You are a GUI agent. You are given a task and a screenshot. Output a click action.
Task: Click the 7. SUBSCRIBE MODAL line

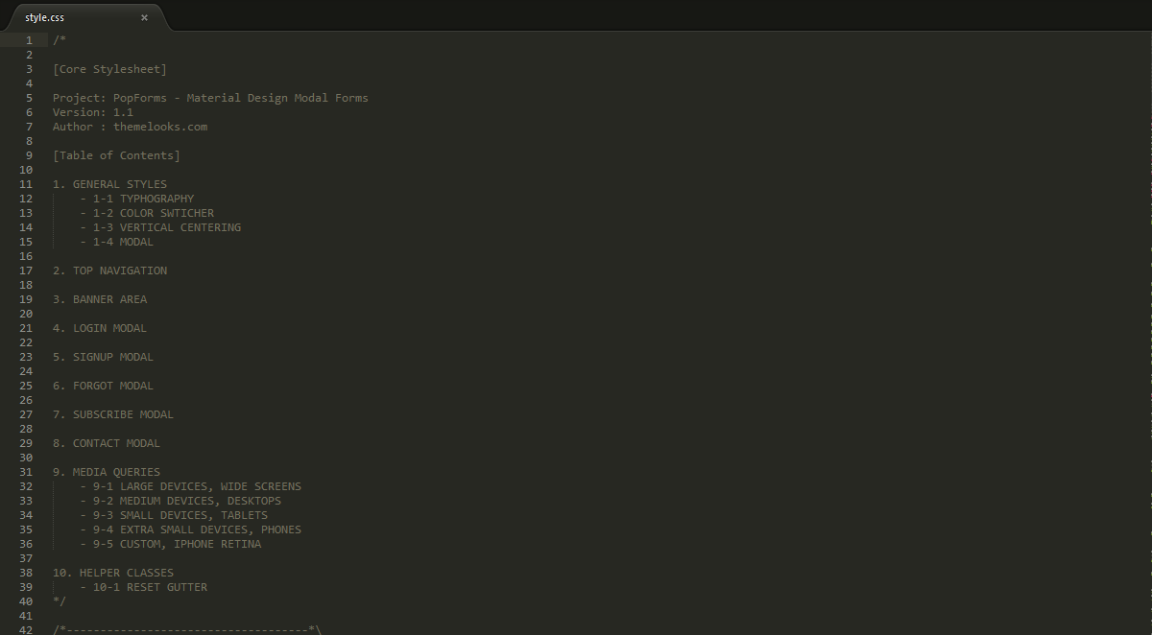(x=113, y=414)
